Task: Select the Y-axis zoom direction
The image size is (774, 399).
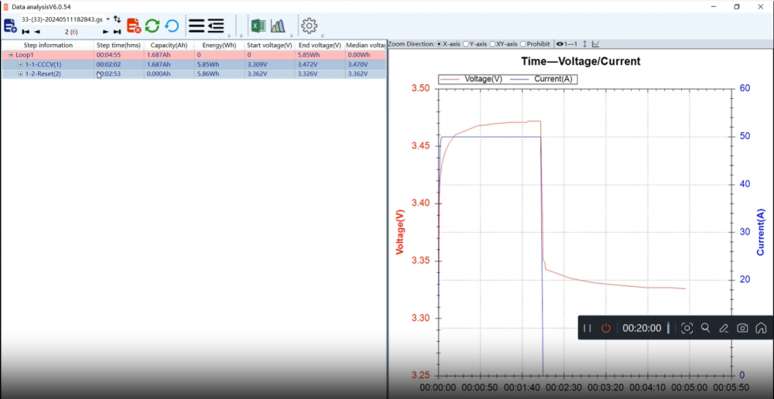Action: coord(466,44)
